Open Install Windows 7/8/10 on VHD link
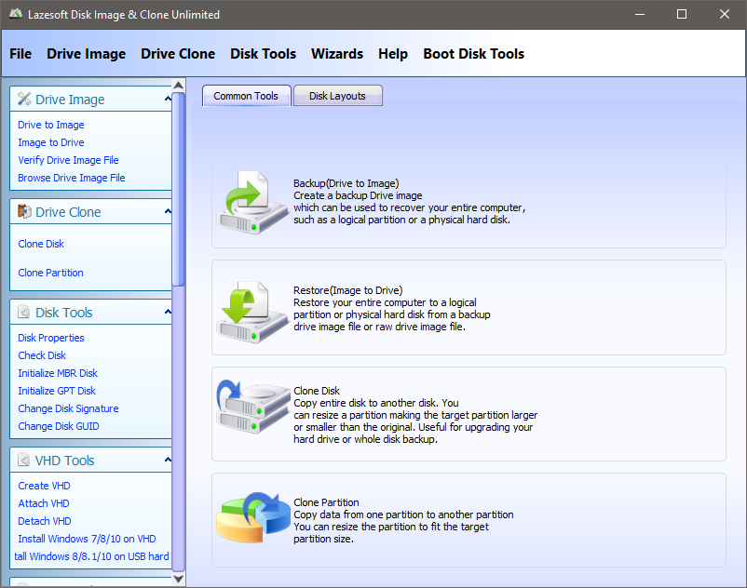The width and height of the screenshot is (747, 588). coord(87,539)
